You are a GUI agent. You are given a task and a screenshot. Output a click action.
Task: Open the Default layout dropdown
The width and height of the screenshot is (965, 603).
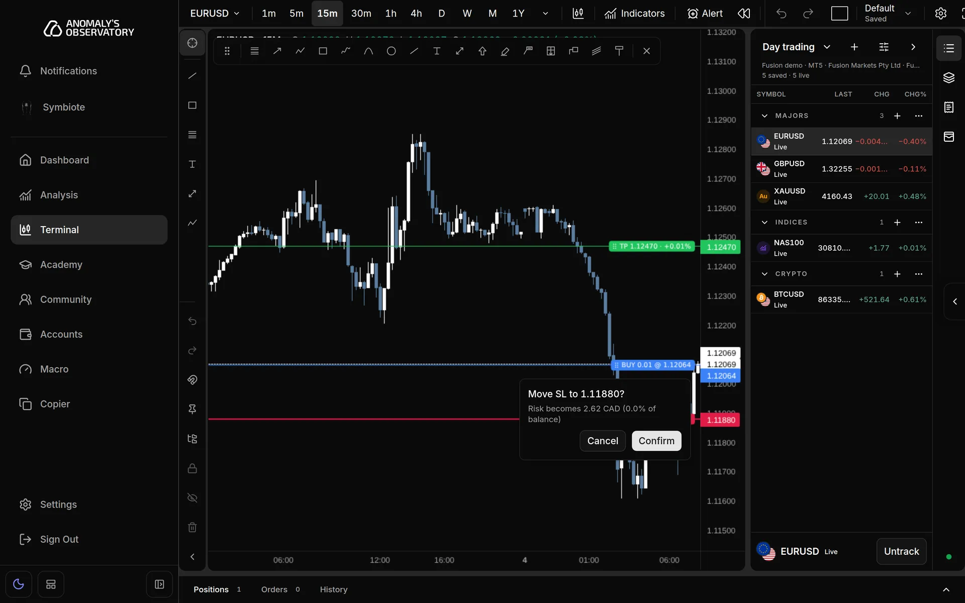pos(888,14)
